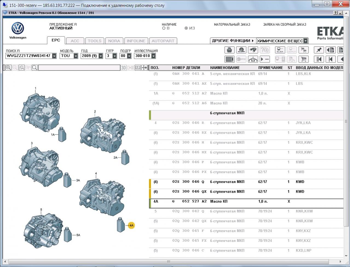This screenshot has height=267, width=350.
Task: Click the greyed ?@ inquiry icon
Action: (265, 50)
